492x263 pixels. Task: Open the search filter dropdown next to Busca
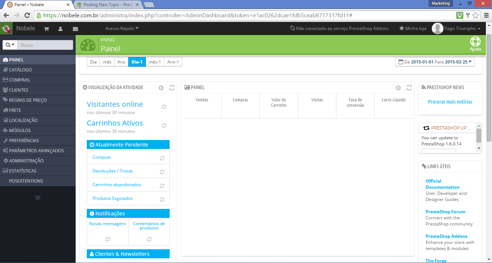click(x=10, y=45)
